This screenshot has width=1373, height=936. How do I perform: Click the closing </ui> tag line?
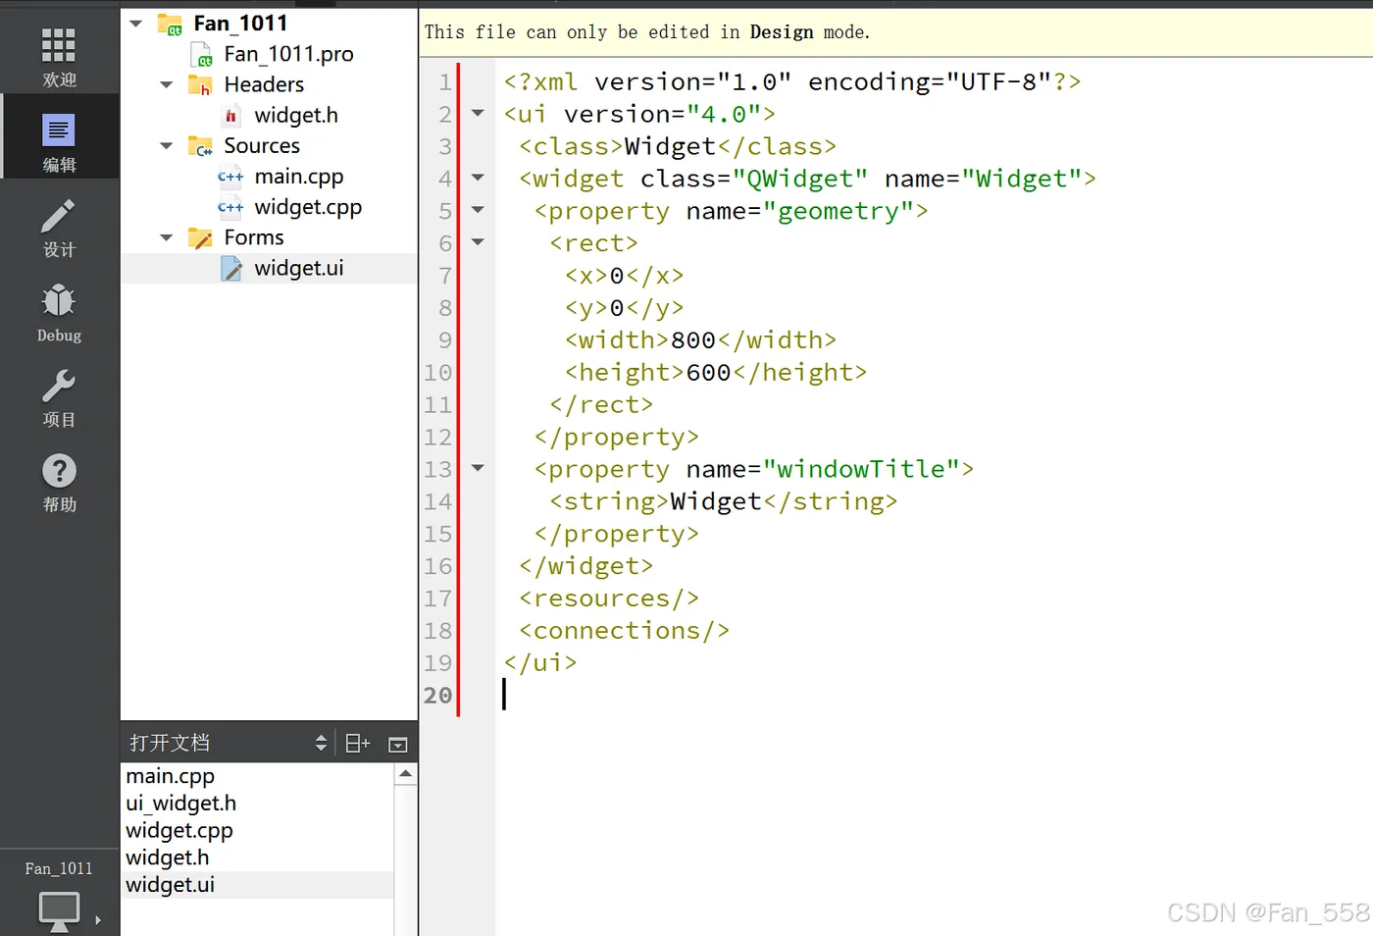pos(540,663)
